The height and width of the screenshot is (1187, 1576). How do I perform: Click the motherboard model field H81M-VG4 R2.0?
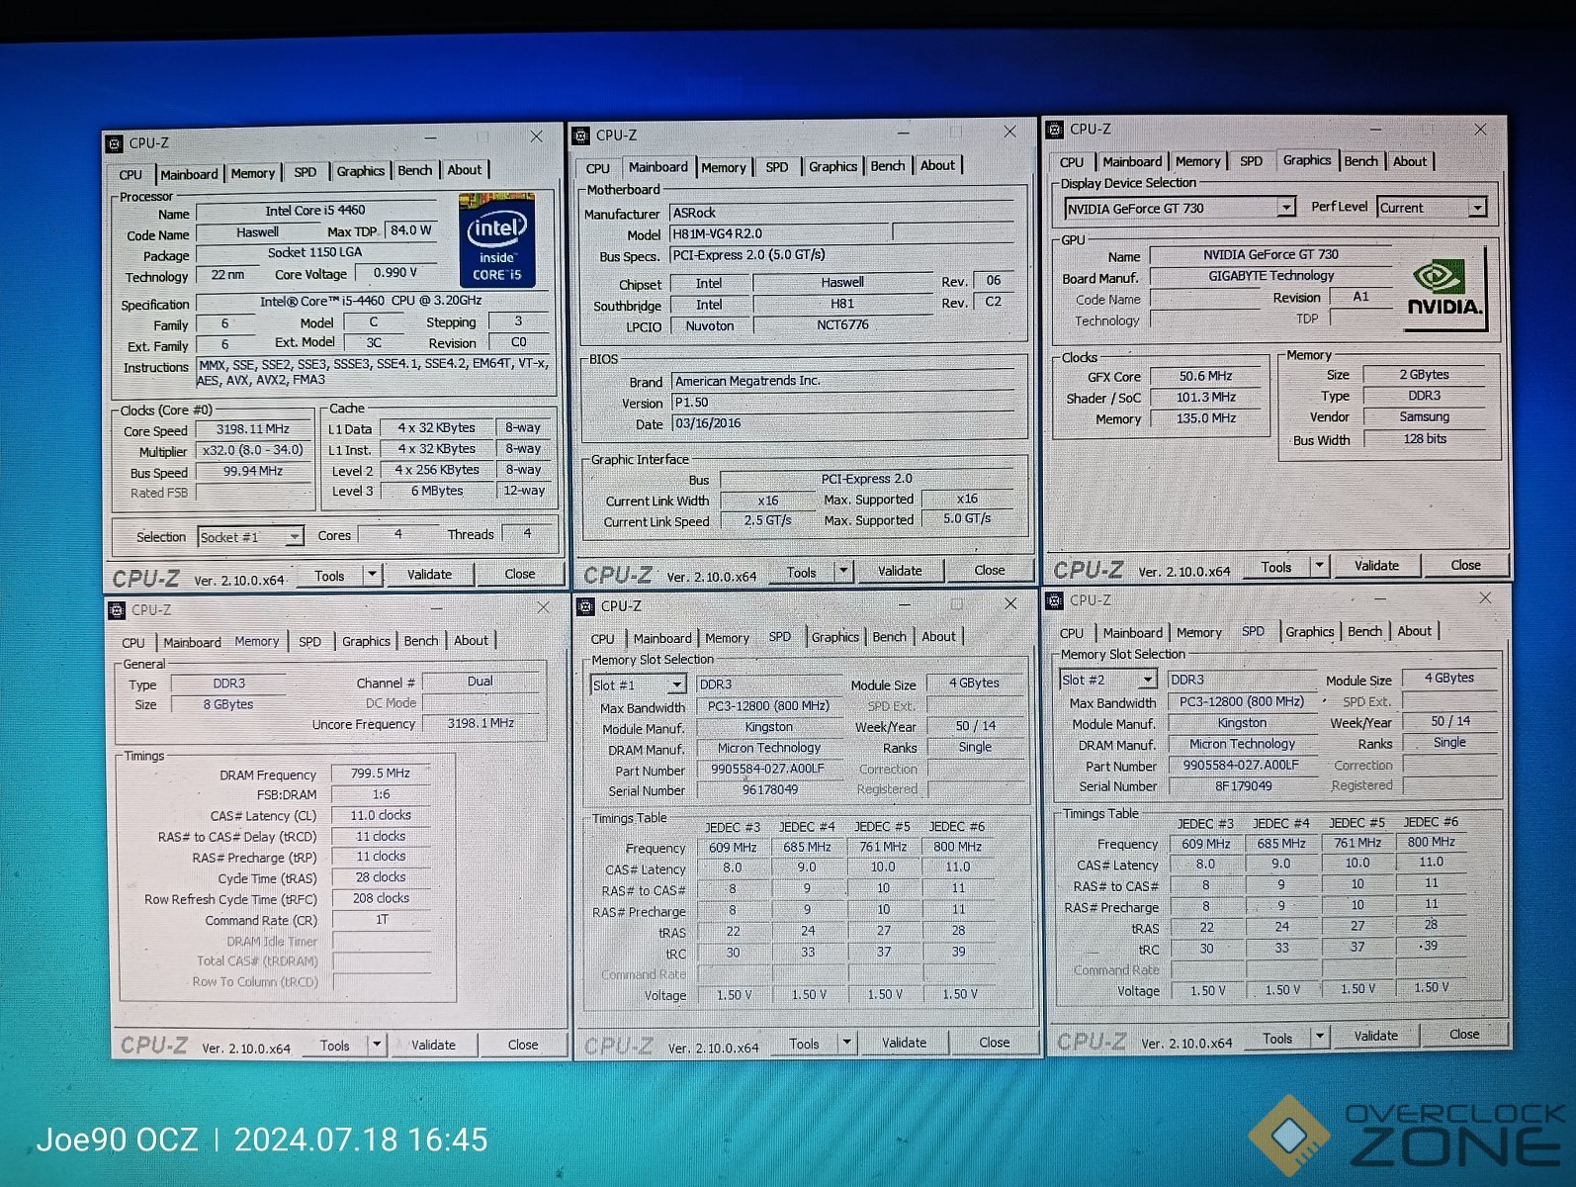[x=780, y=233]
